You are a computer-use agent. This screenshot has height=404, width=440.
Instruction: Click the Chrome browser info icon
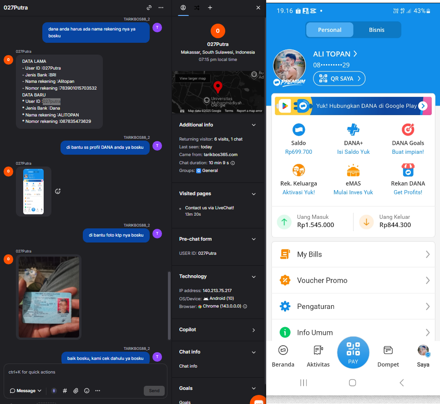click(x=245, y=306)
